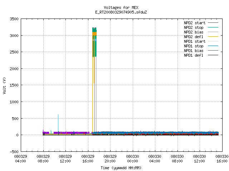Click the 1000 y-axis tick label

click(x=14, y=102)
